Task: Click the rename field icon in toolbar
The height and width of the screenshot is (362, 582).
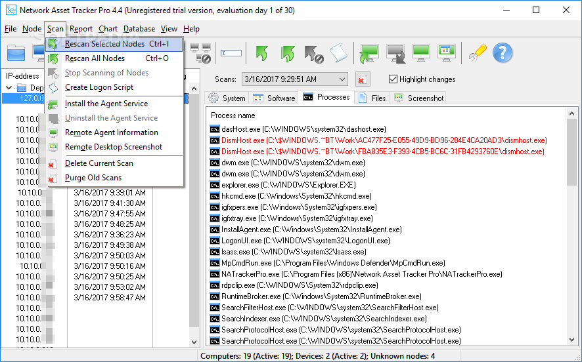Action: coord(231,53)
